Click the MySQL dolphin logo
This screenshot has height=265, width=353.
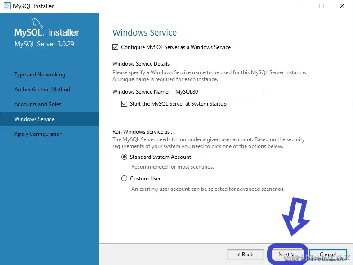[x=37, y=23]
